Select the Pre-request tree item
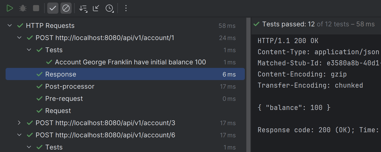 64,99
